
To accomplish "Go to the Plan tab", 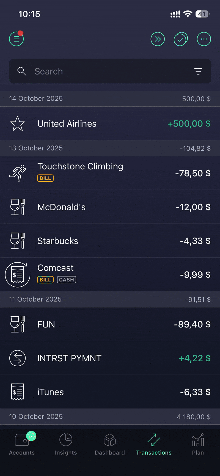I will (x=198, y=444).
